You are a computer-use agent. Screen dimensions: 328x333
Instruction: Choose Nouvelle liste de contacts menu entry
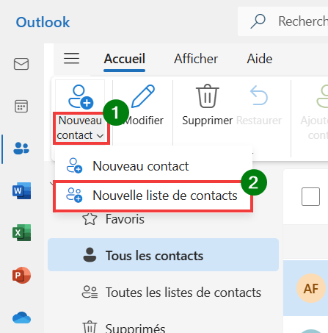pyautogui.click(x=153, y=196)
